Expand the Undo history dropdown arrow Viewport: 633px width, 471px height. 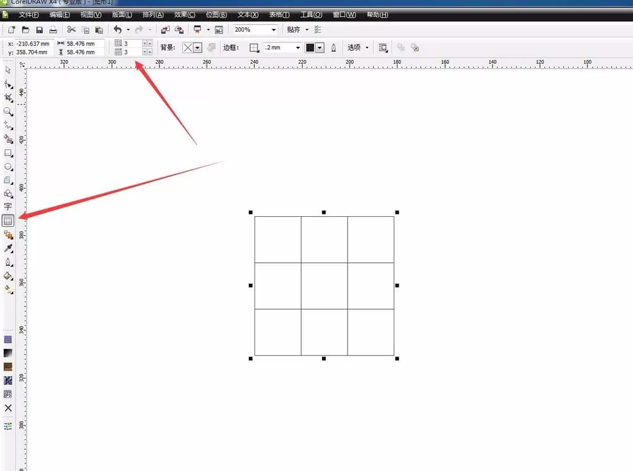click(128, 30)
